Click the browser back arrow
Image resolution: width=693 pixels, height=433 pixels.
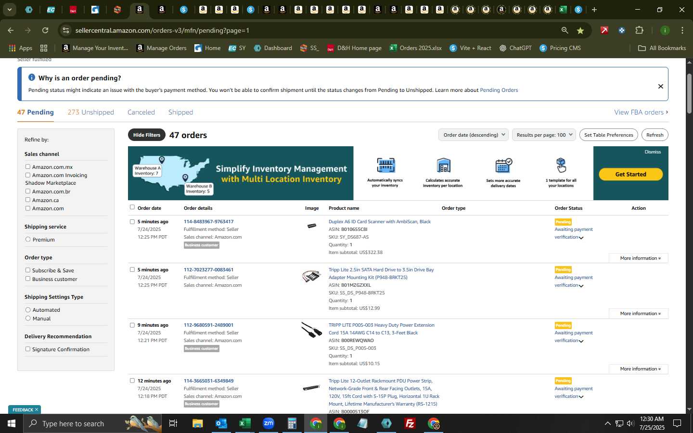pos(11,30)
